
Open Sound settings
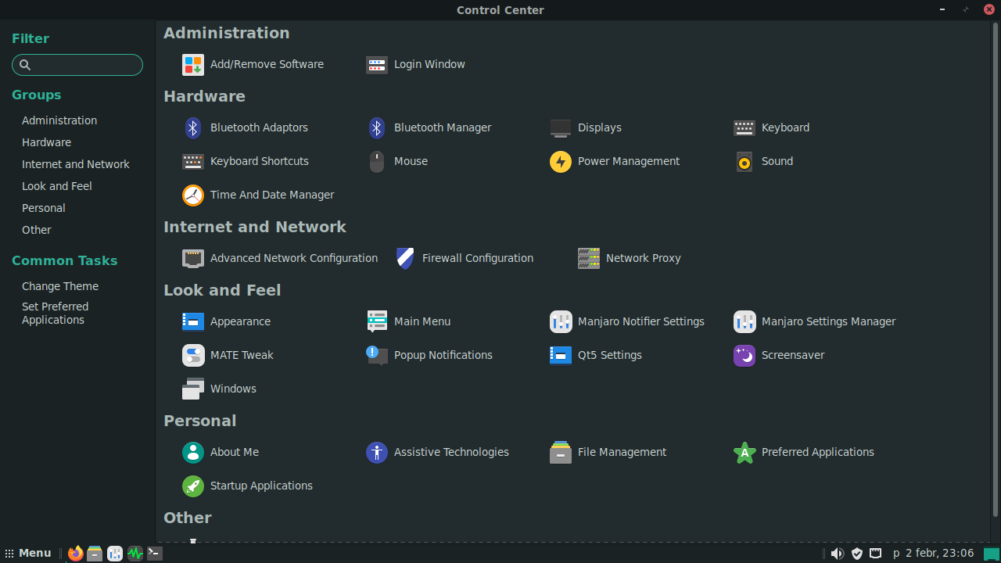(x=763, y=161)
